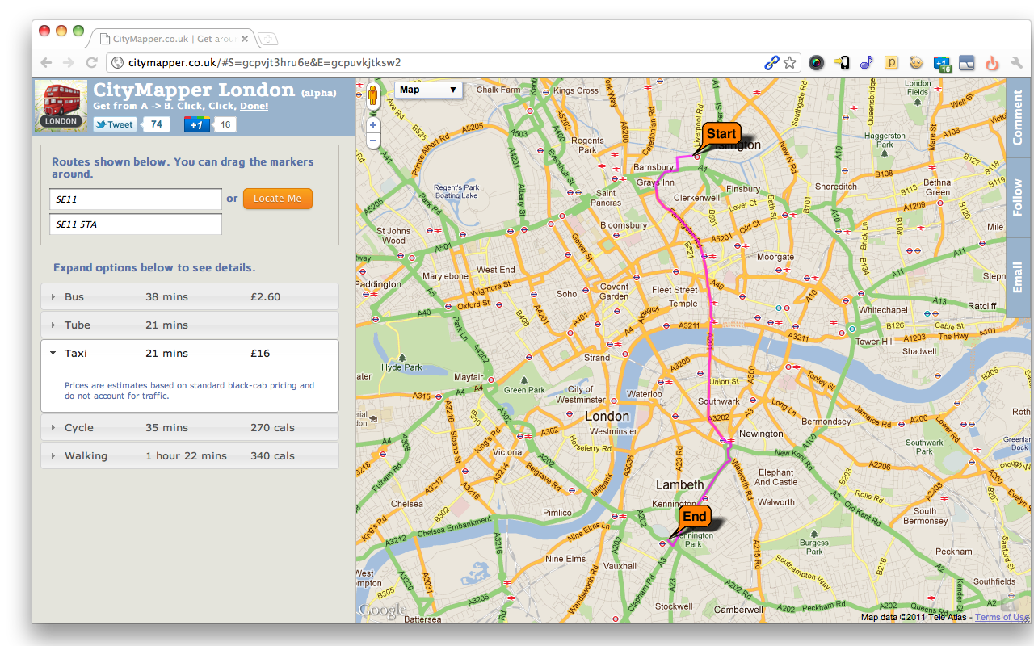Click the Street View pegman icon

pyautogui.click(x=373, y=94)
